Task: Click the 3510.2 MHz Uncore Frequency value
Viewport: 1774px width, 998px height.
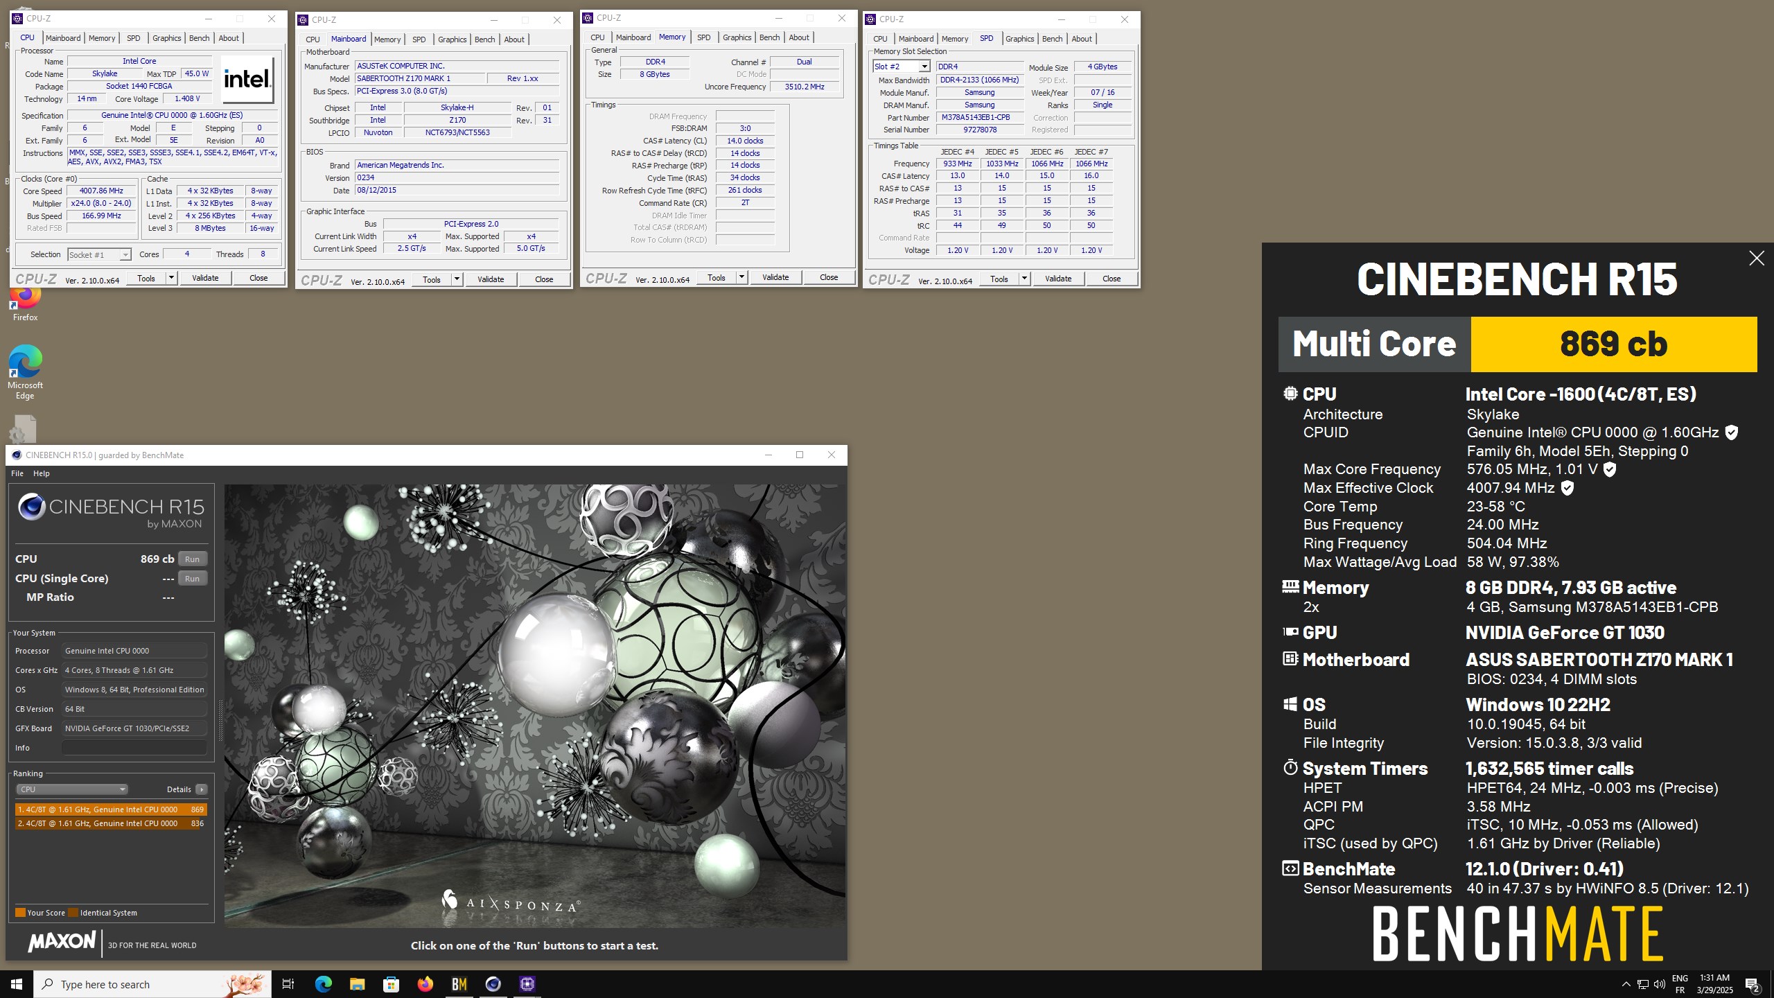Action: coord(804,87)
